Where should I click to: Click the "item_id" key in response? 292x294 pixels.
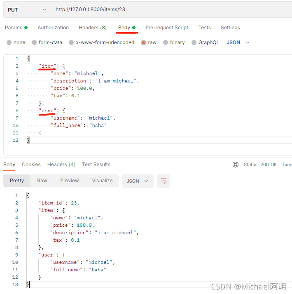(x=51, y=203)
